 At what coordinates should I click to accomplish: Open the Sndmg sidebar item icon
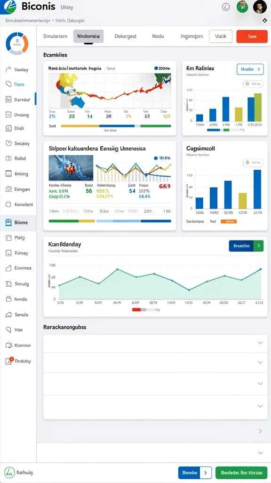[8, 283]
